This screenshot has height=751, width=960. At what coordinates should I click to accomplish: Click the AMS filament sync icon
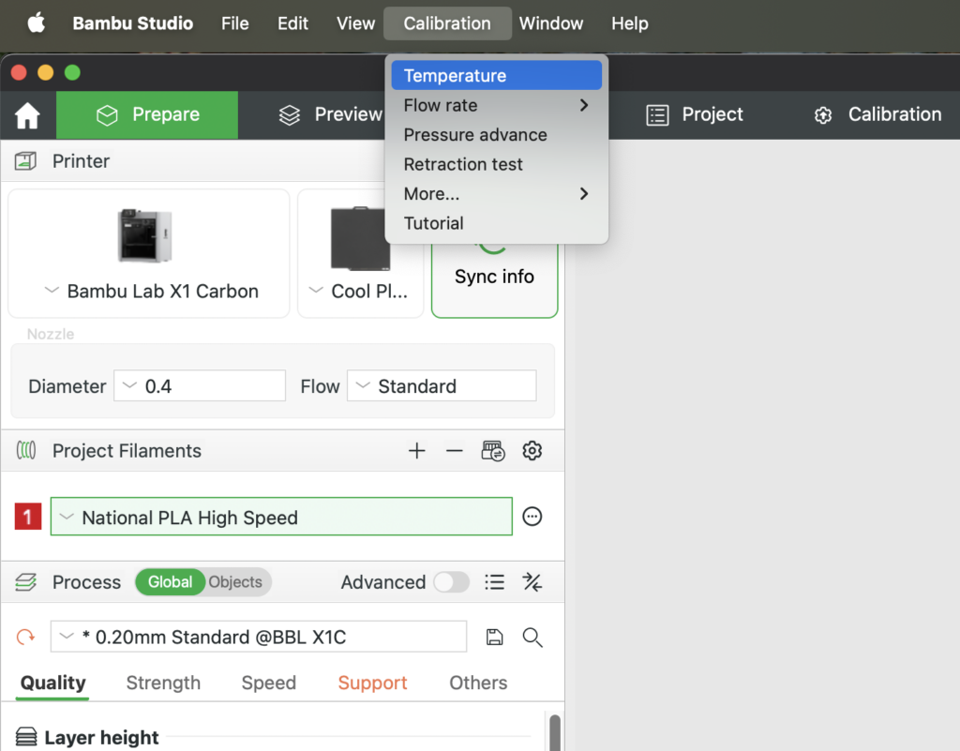point(493,451)
